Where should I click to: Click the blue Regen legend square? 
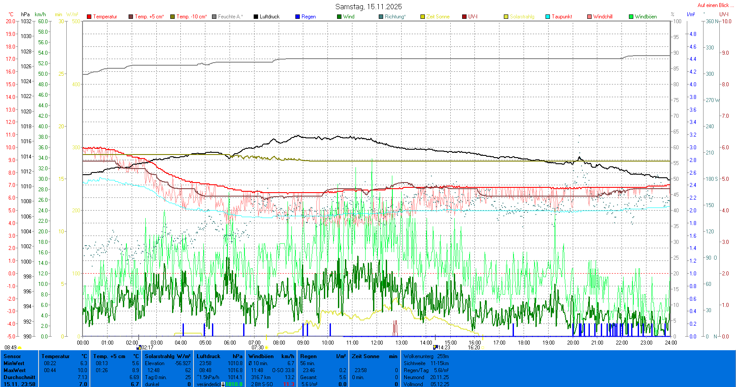298,17
